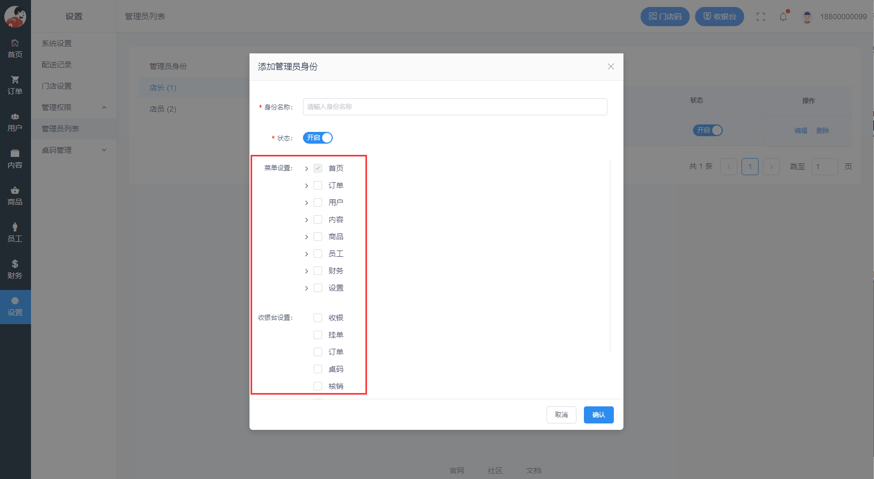This screenshot has height=479, width=874.
Task: Go to next page arrow
Action: pos(771,167)
